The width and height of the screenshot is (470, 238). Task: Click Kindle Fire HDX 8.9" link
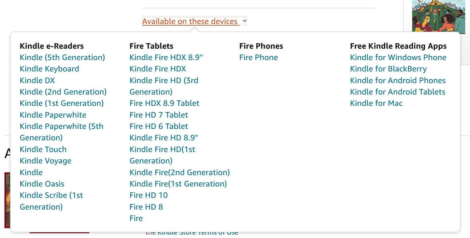click(166, 57)
